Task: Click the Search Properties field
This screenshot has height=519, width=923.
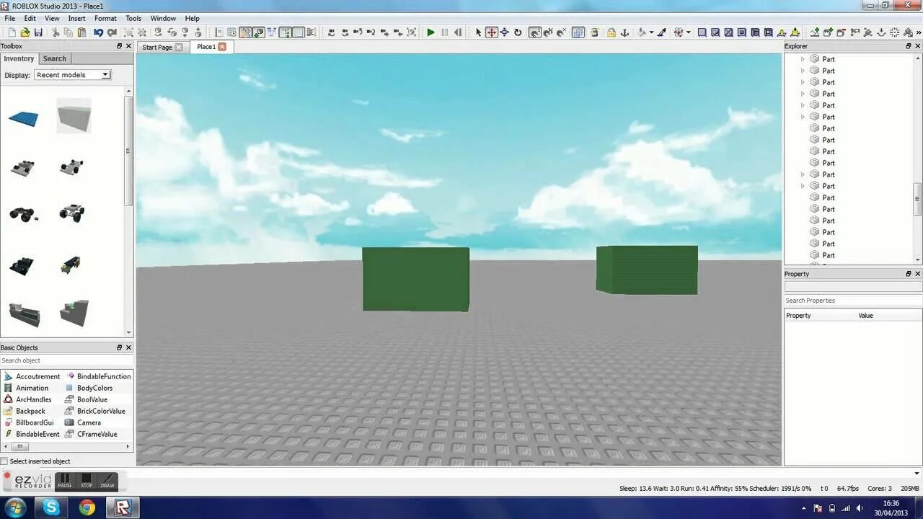Action: 852,301
